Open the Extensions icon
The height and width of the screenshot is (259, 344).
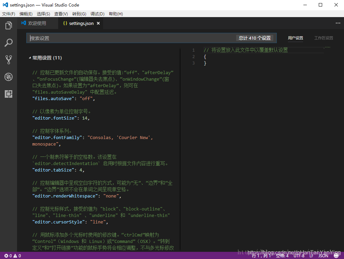(9, 94)
